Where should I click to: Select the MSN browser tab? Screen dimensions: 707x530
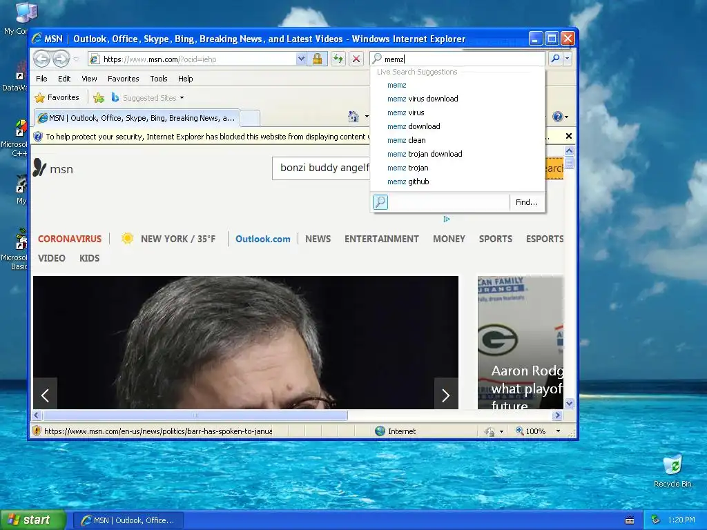coord(137,118)
